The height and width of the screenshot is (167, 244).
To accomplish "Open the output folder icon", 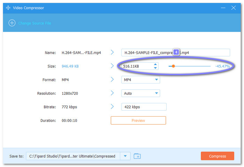I will 137,156.
